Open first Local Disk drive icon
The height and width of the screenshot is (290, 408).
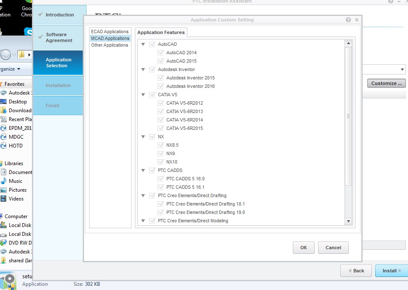[3, 225]
